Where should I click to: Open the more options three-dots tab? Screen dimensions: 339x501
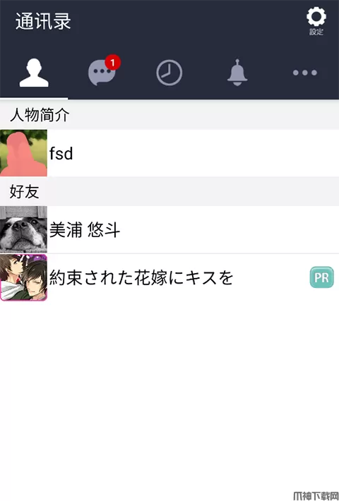[x=305, y=73]
